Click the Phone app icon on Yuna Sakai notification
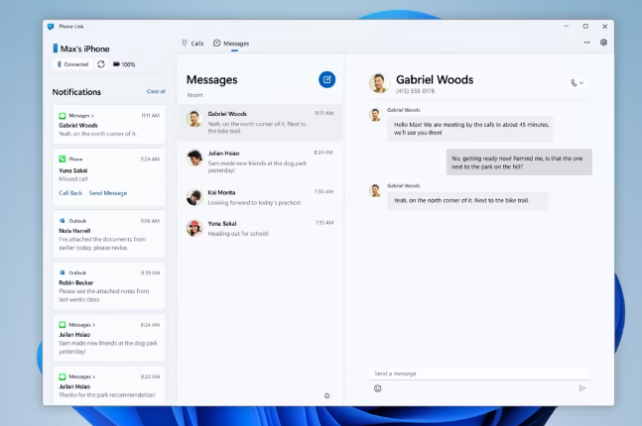The height and width of the screenshot is (426, 642). (x=63, y=160)
